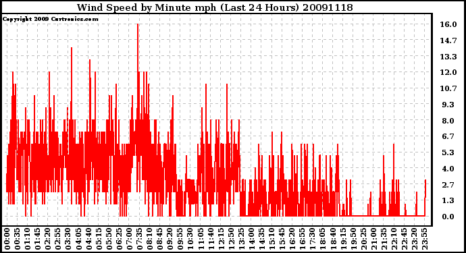Click the 15:45 time axis label
This screenshot has width=466, height=253.
(x=282, y=239)
